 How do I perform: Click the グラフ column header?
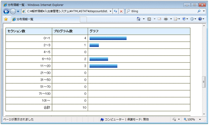[x=139, y=31]
